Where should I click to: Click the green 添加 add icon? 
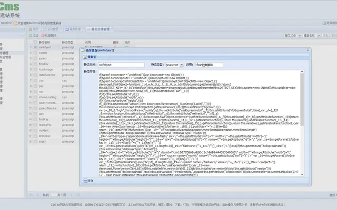point(31,35)
